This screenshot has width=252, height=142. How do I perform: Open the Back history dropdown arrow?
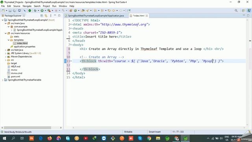point(117,11)
